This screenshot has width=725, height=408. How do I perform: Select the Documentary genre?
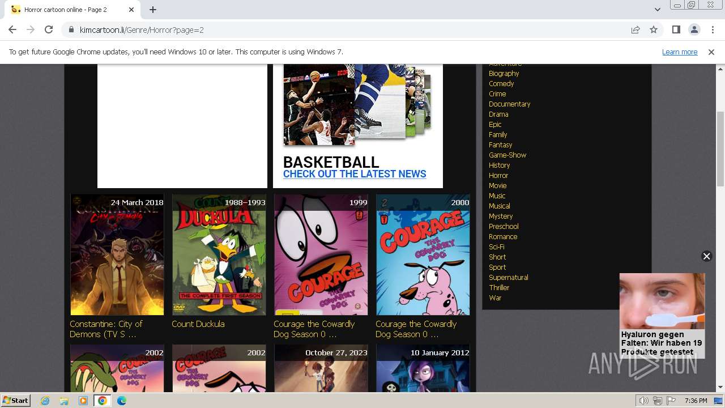pos(509,104)
